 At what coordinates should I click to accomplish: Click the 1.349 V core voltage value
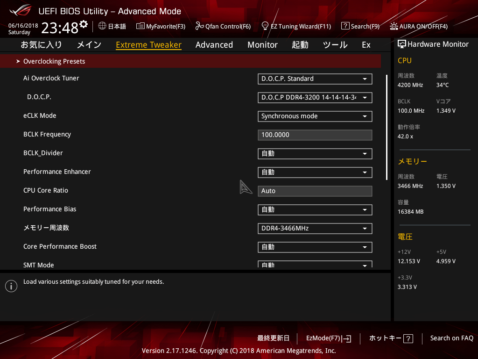(446, 110)
